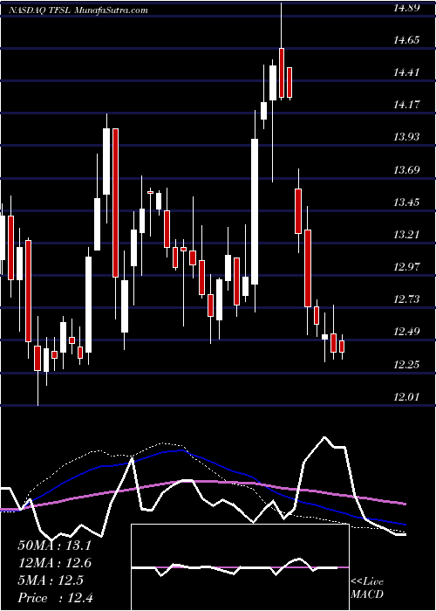Viewport: 436px width, 611px height.
Task: Click the 50MA : 13.1 readout
Action: pos(54,546)
